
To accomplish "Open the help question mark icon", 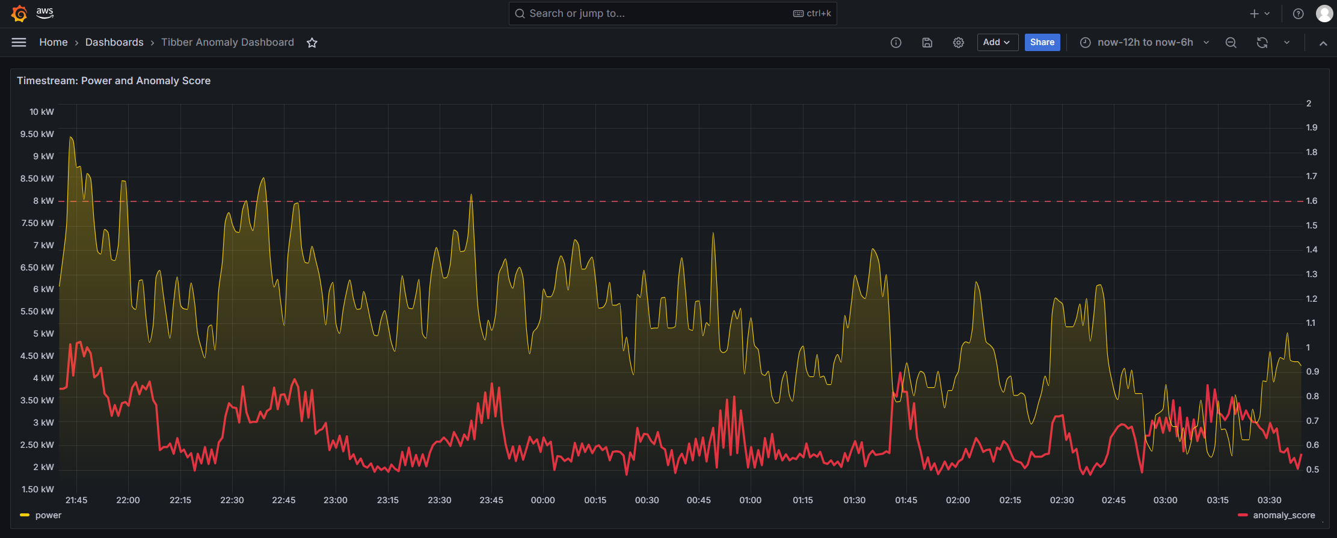I will point(1298,14).
